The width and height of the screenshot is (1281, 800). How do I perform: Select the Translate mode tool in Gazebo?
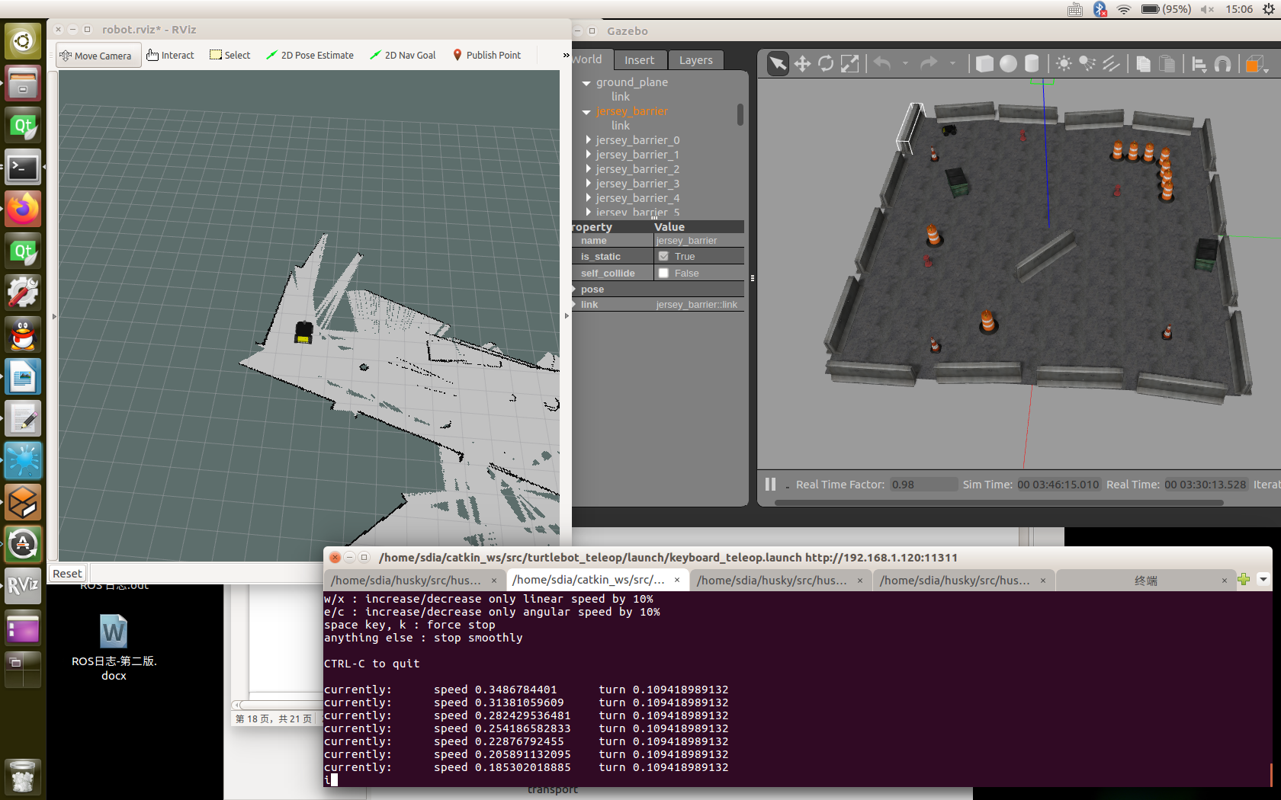pyautogui.click(x=802, y=64)
